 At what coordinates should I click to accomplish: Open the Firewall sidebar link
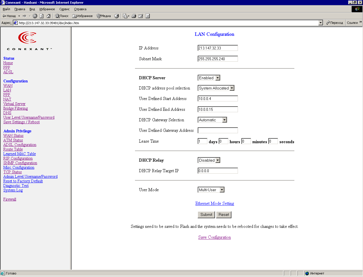pos(10,199)
